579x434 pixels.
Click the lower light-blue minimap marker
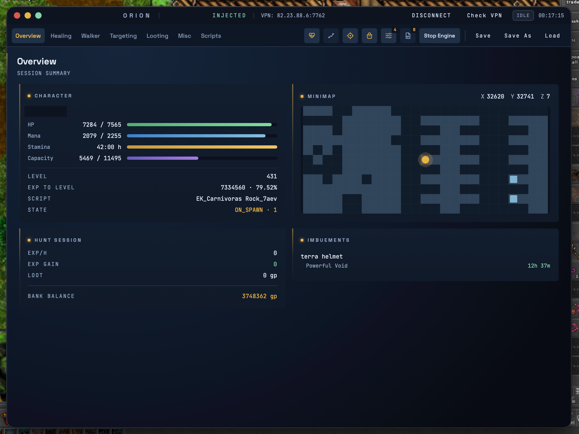pyautogui.click(x=513, y=199)
